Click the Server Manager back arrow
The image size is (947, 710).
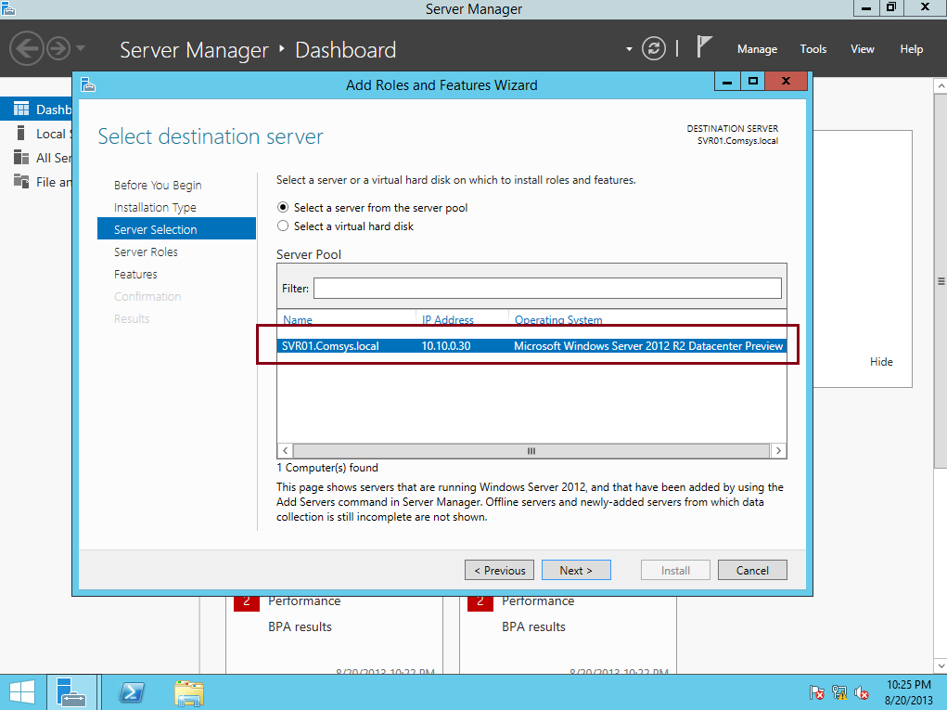tap(27, 48)
